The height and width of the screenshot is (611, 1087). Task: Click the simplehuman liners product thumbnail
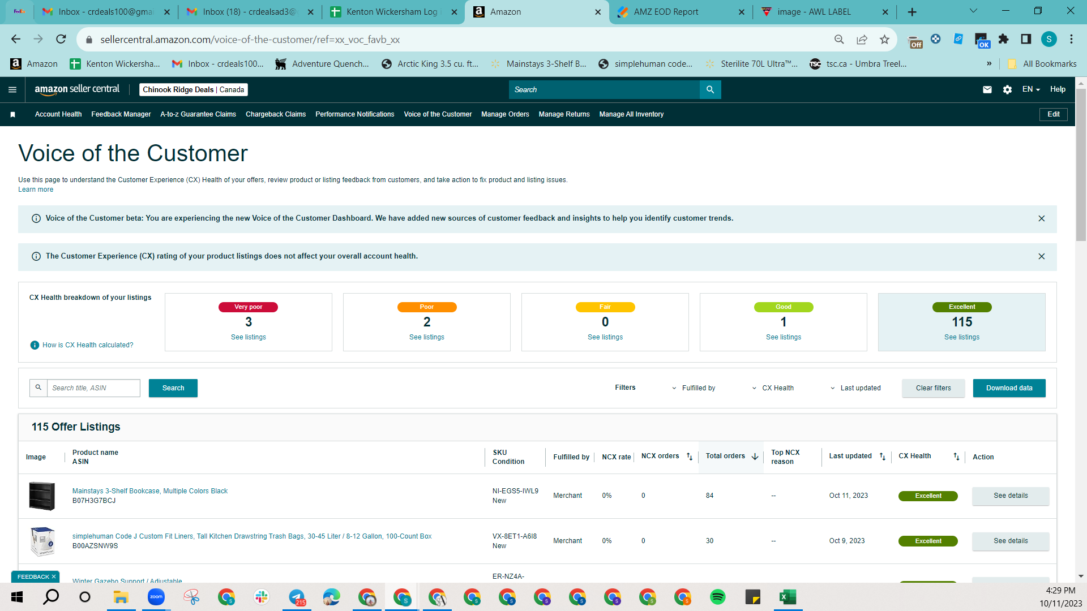[42, 541]
